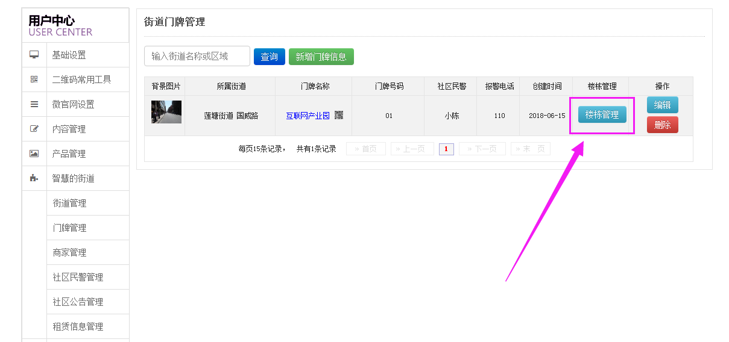Go to the 首页 pagination button
The height and width of the screenshot is (342, 729).
click(x=366, y=149)
